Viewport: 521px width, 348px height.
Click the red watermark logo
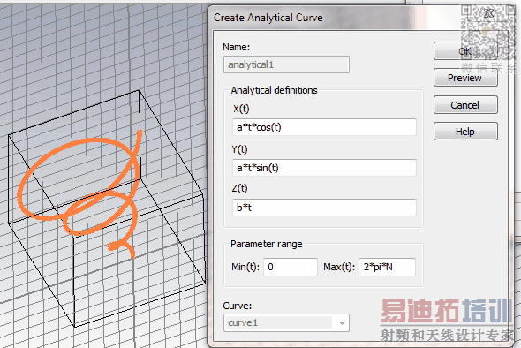coord(446,311)
